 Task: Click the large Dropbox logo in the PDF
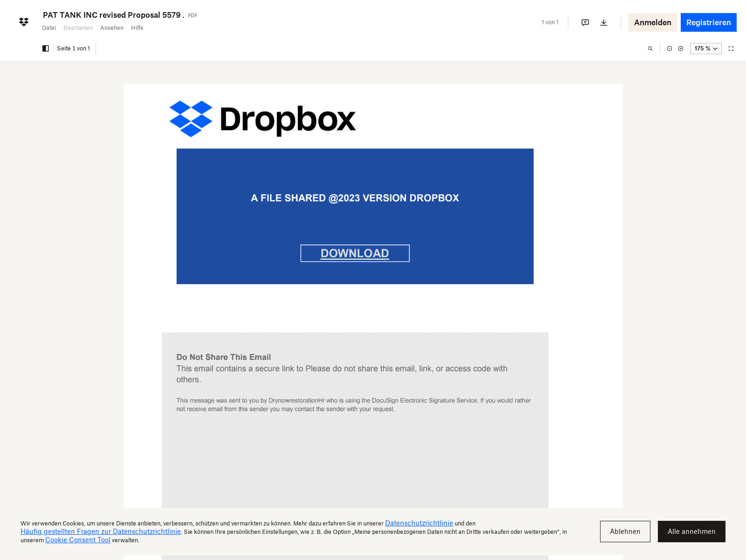click(262, 119)
